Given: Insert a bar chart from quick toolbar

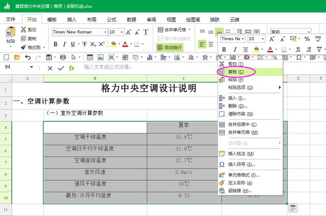Looking at the screenshot, I should tap(164, 57).
